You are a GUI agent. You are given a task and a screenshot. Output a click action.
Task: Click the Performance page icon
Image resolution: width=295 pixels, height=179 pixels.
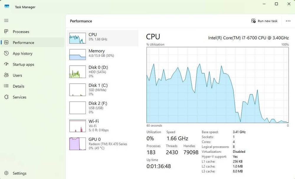coord(6,42)
